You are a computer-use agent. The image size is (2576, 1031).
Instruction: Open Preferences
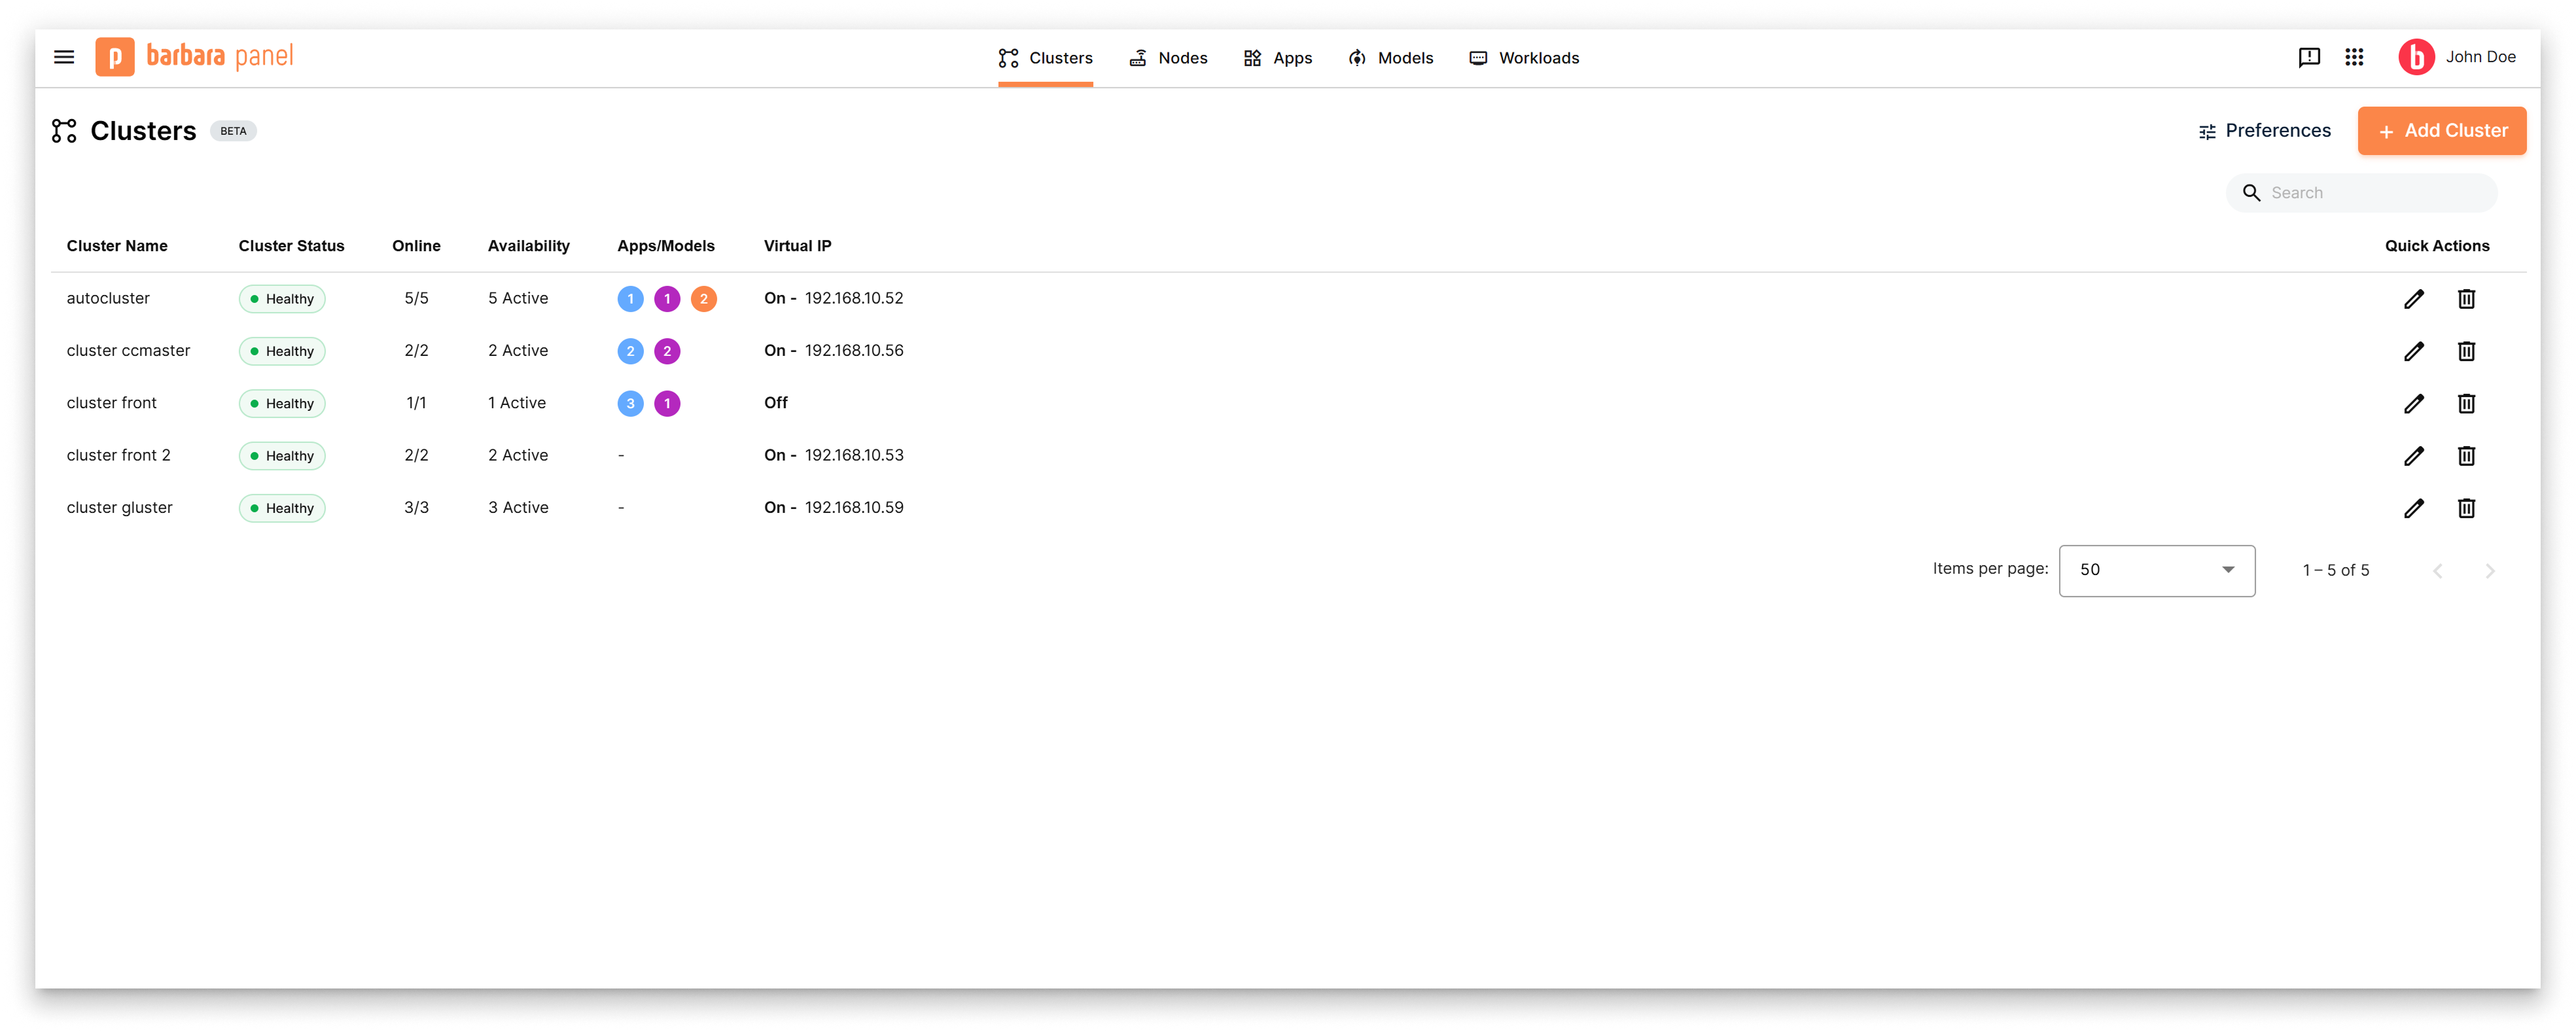[2265, 131]
